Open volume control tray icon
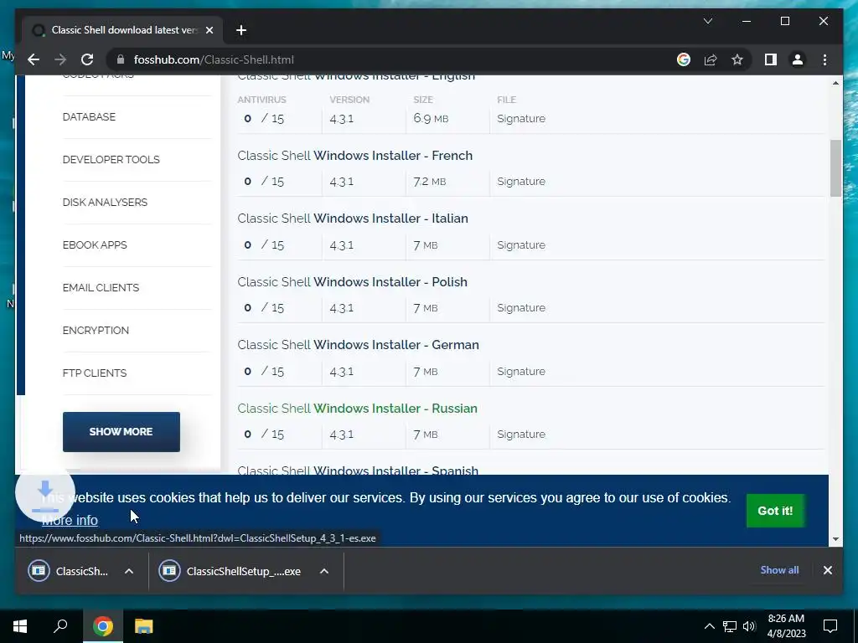The image size is (858, 643). 749,626
